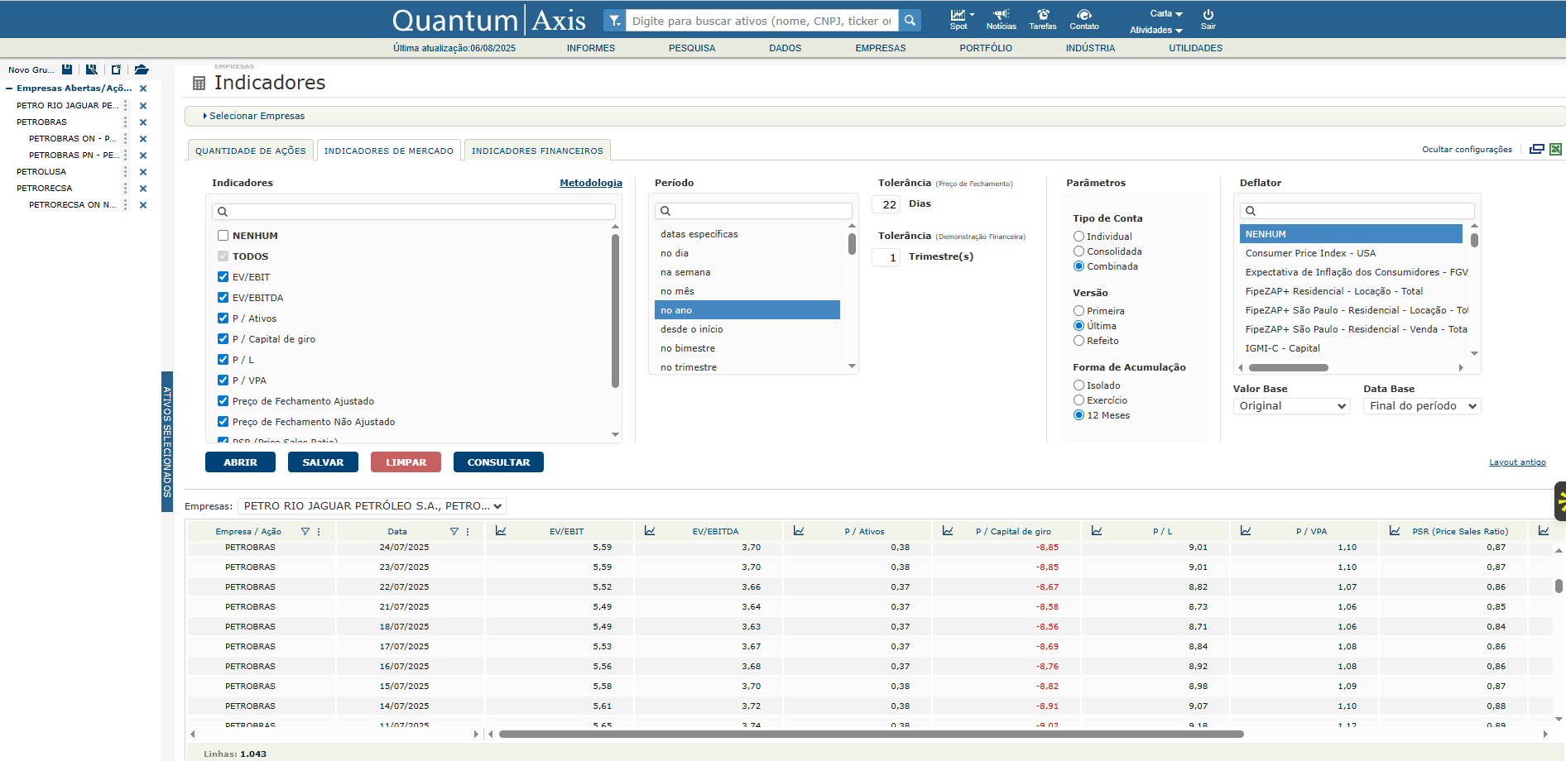Collapse the Empresas Abertas/Ações tree group
Image resolution: width=1566 pixels, height=761 pixels.
point(9,89)
